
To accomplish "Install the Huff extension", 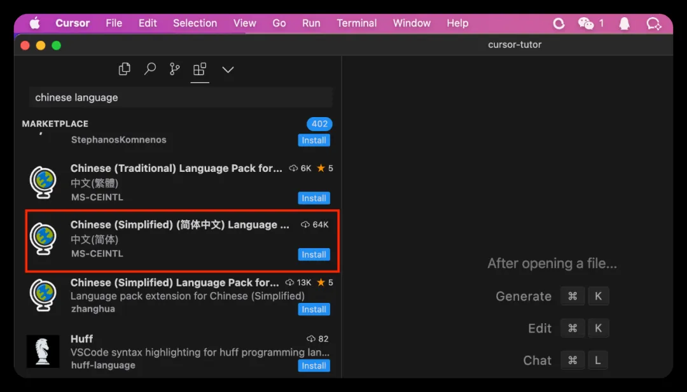I will (x=314, y=366).
